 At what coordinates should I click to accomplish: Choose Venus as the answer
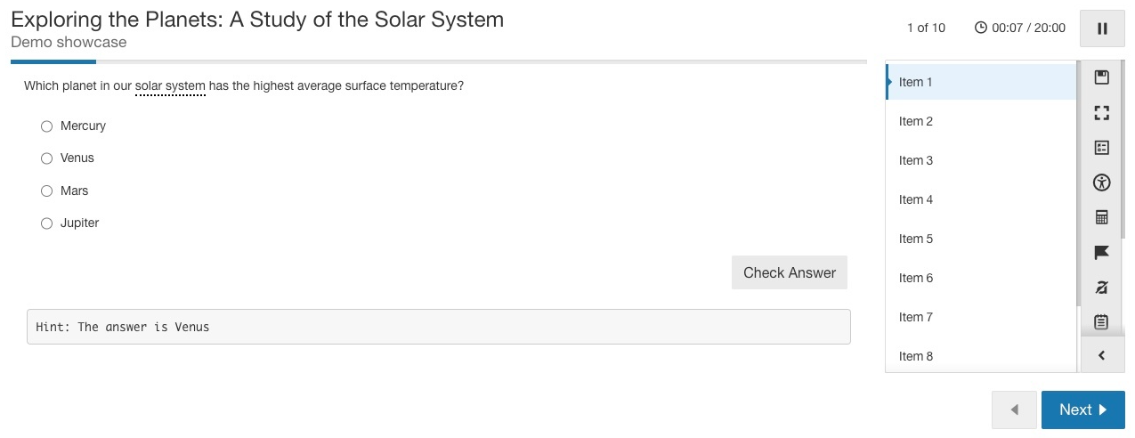[47, 158]
